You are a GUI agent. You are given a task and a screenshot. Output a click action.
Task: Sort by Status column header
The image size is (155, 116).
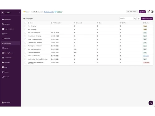click(146, 23)
